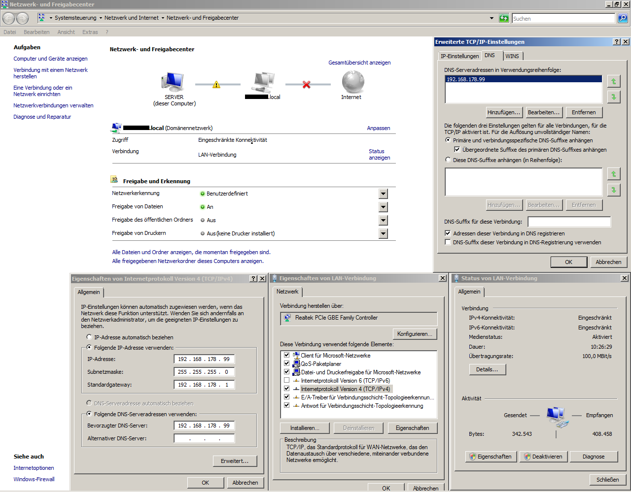Click the control panel icon in the address bar
Image resolution: width=631 pixels, height=492 pixels.
click(42, 18)
